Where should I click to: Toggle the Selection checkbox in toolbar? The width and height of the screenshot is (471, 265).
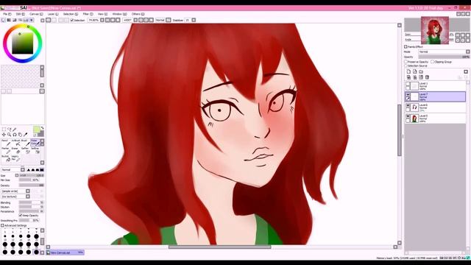[x=72, y=20]
